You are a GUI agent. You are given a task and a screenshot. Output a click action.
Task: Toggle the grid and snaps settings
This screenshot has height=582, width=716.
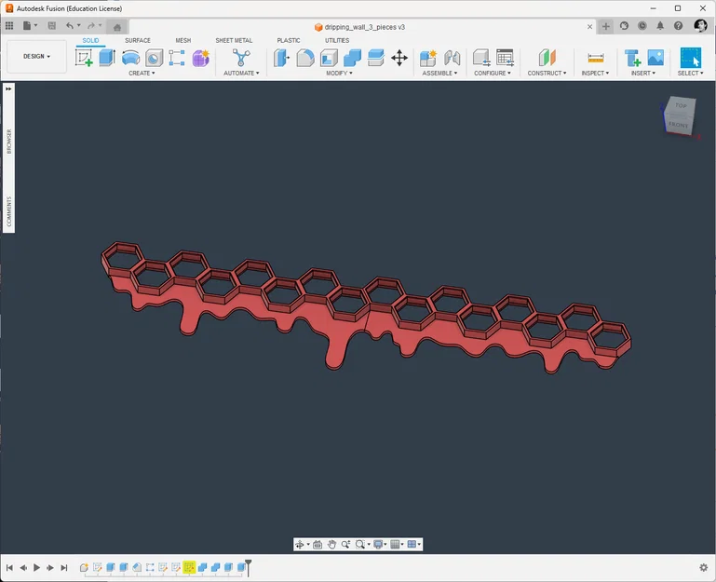tap(397, 544)
